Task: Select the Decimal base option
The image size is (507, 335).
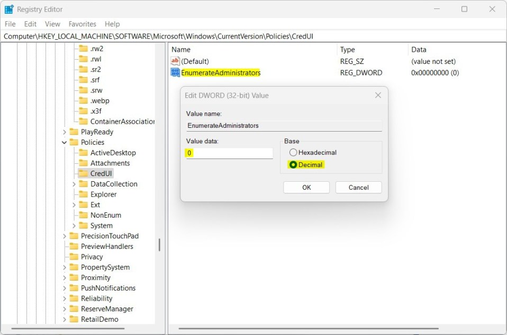Action: tap(306, 165)
